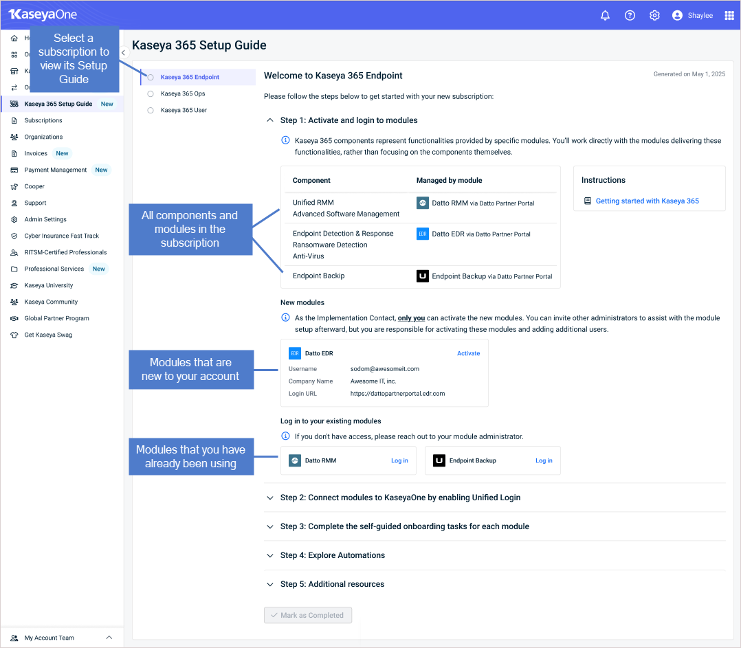Click the Unified RMM component cell
The height and width of the screenshot is (648, 741).
point(313,203)
